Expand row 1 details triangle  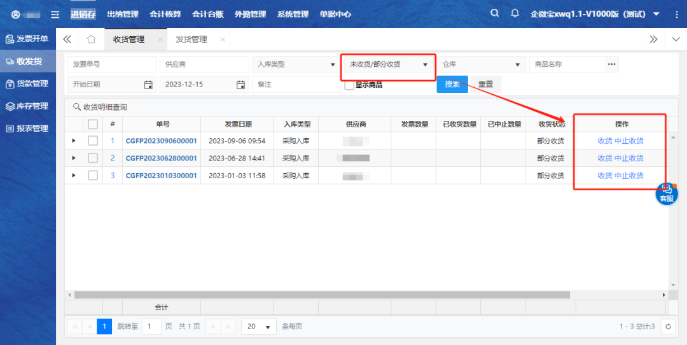[x=74, y=141]
